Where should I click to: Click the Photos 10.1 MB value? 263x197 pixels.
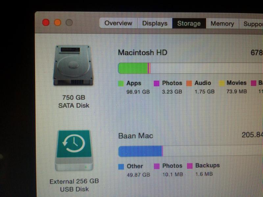(173, 174)
